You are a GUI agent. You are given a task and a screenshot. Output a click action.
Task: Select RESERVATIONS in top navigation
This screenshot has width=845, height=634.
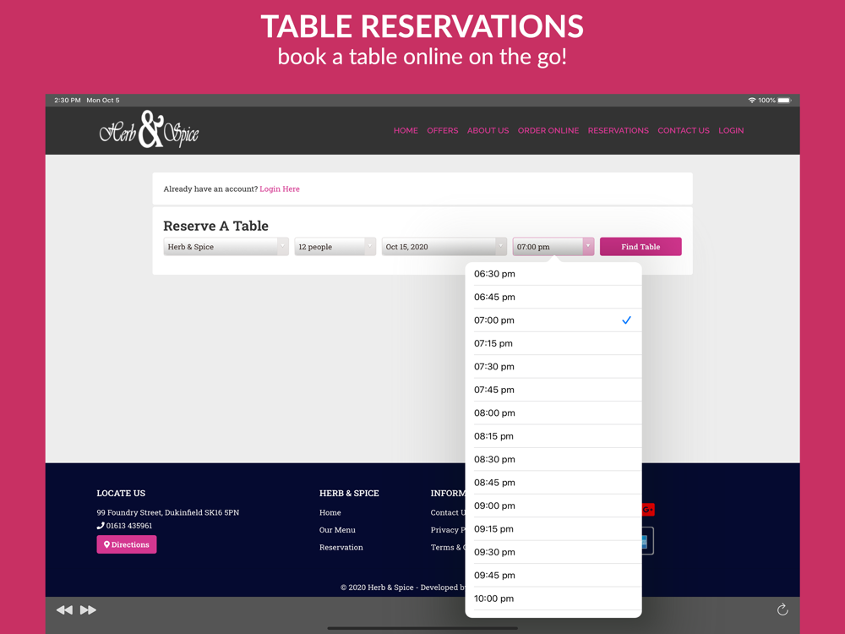point(619,130)
